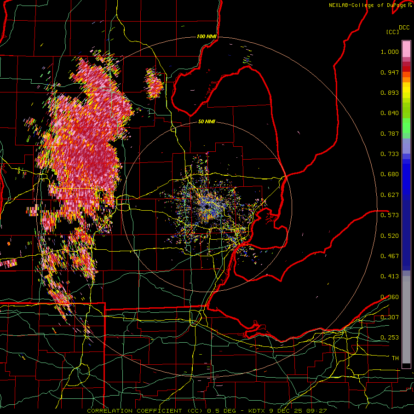Click the 50 NMI range ring label
This screenshot has width=414, height=414.
[x=207, y=122]
